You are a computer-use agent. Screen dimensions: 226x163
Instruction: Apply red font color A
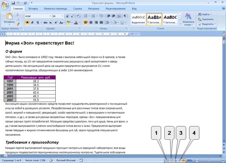76,23
